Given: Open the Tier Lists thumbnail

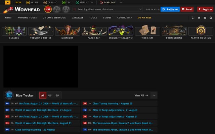Looking at the screenshot, I should 147,32.
